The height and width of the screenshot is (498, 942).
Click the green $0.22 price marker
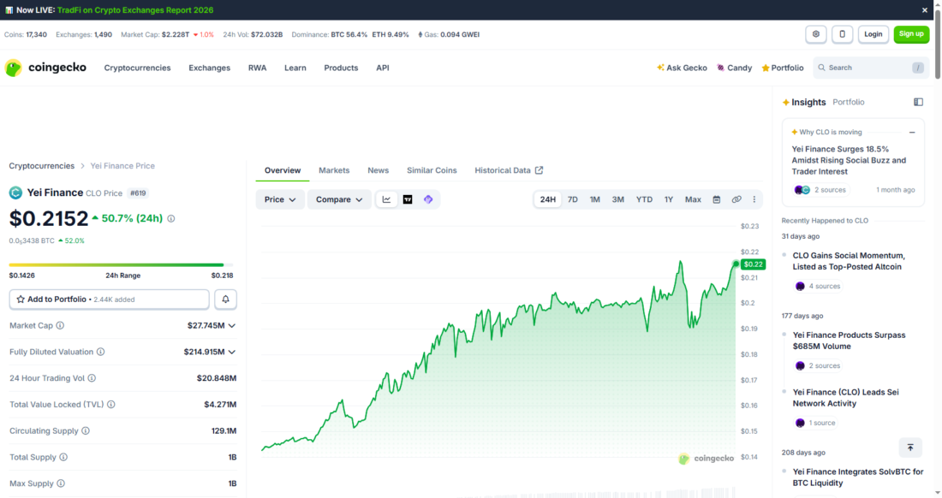[x=753, y=264]
